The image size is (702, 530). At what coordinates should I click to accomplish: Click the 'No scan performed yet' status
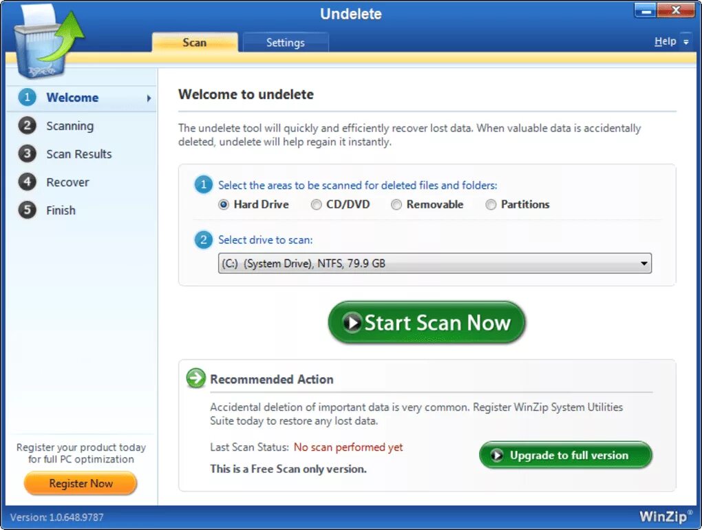(x=348, y=447)
